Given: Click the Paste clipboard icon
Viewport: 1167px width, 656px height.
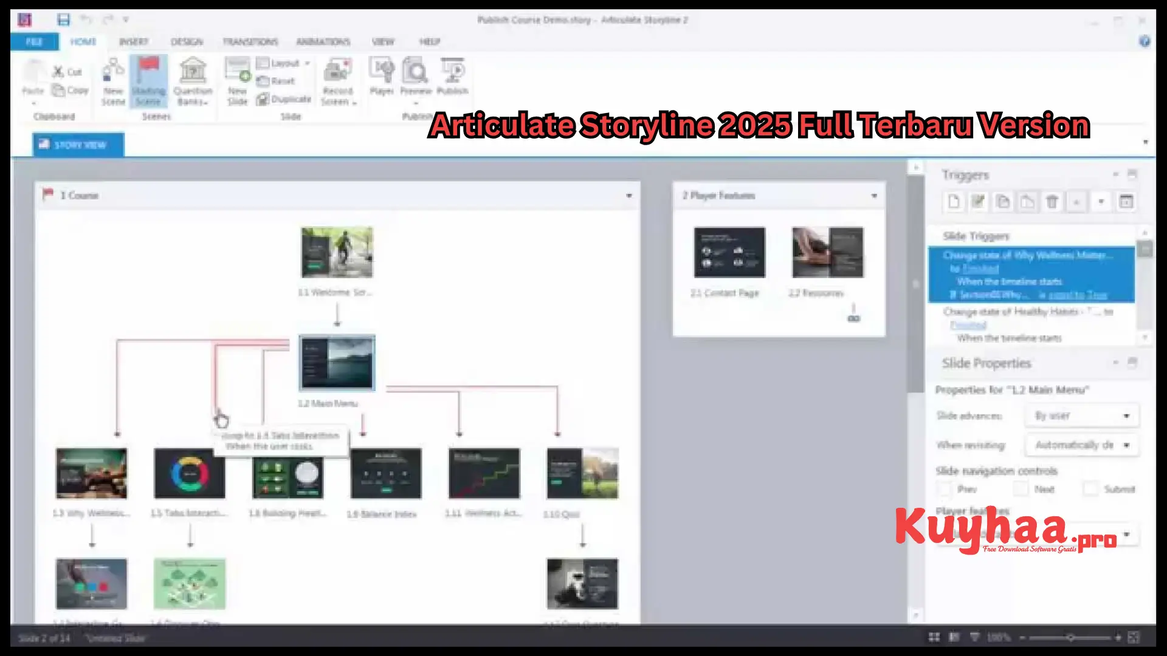Looking at the screenshot, I should click(x=33, y=72).
